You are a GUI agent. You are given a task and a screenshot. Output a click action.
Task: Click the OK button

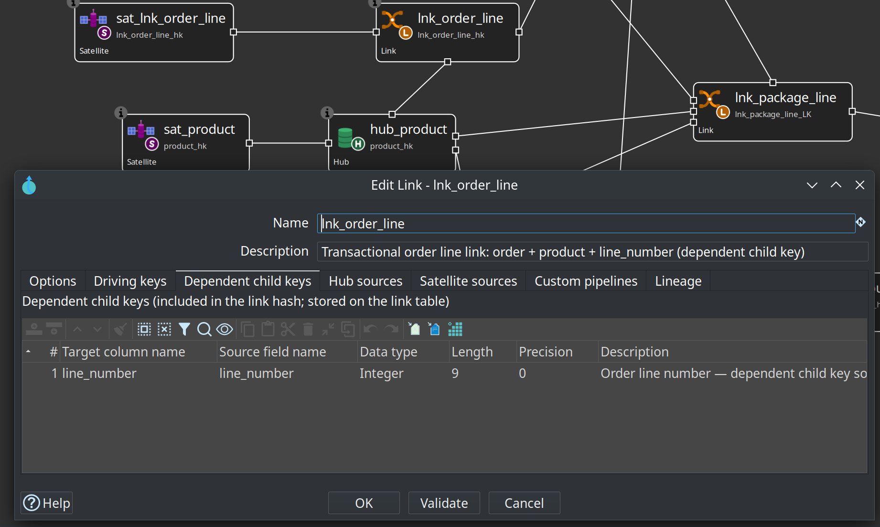[364, 503]
